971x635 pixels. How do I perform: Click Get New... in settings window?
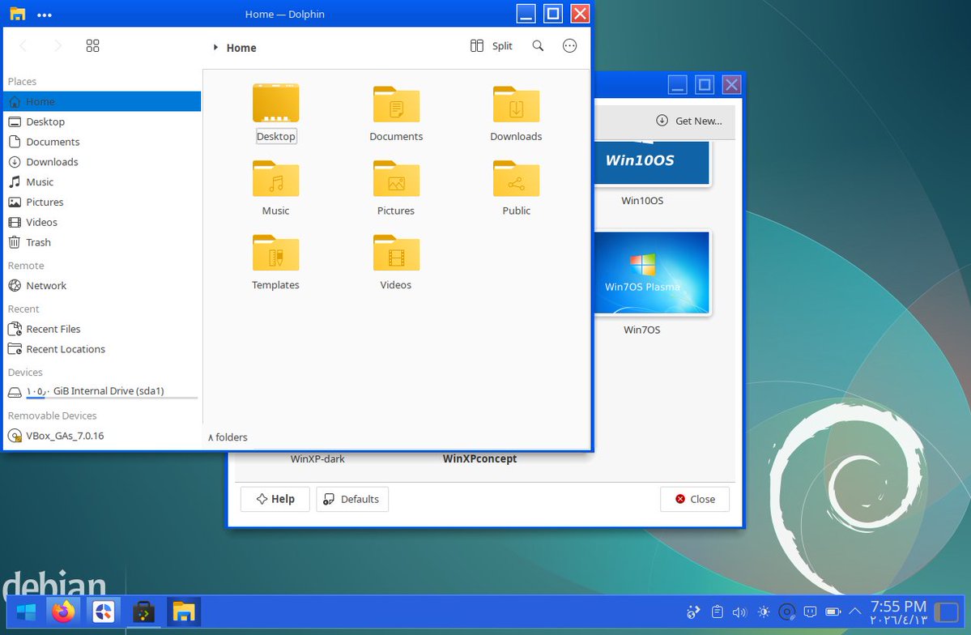[x=689, y=121]
